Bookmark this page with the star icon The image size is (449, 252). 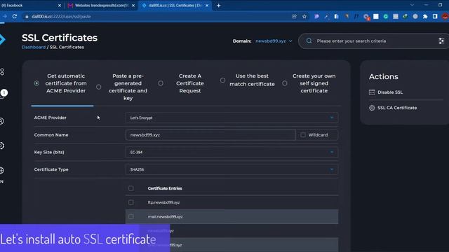pyautogui.click(x=304, y=17)
